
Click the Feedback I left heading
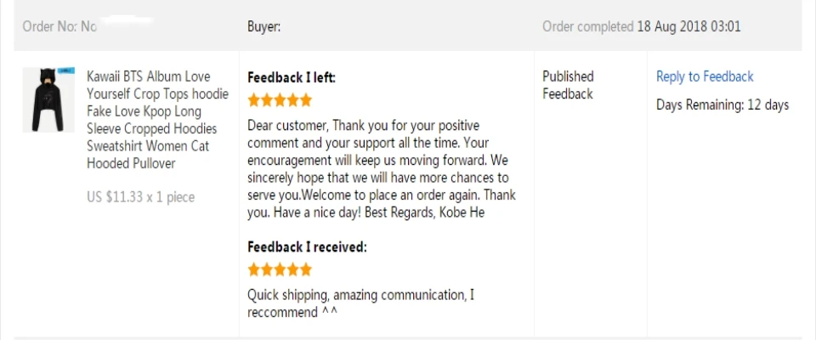[x=292, y=78]
